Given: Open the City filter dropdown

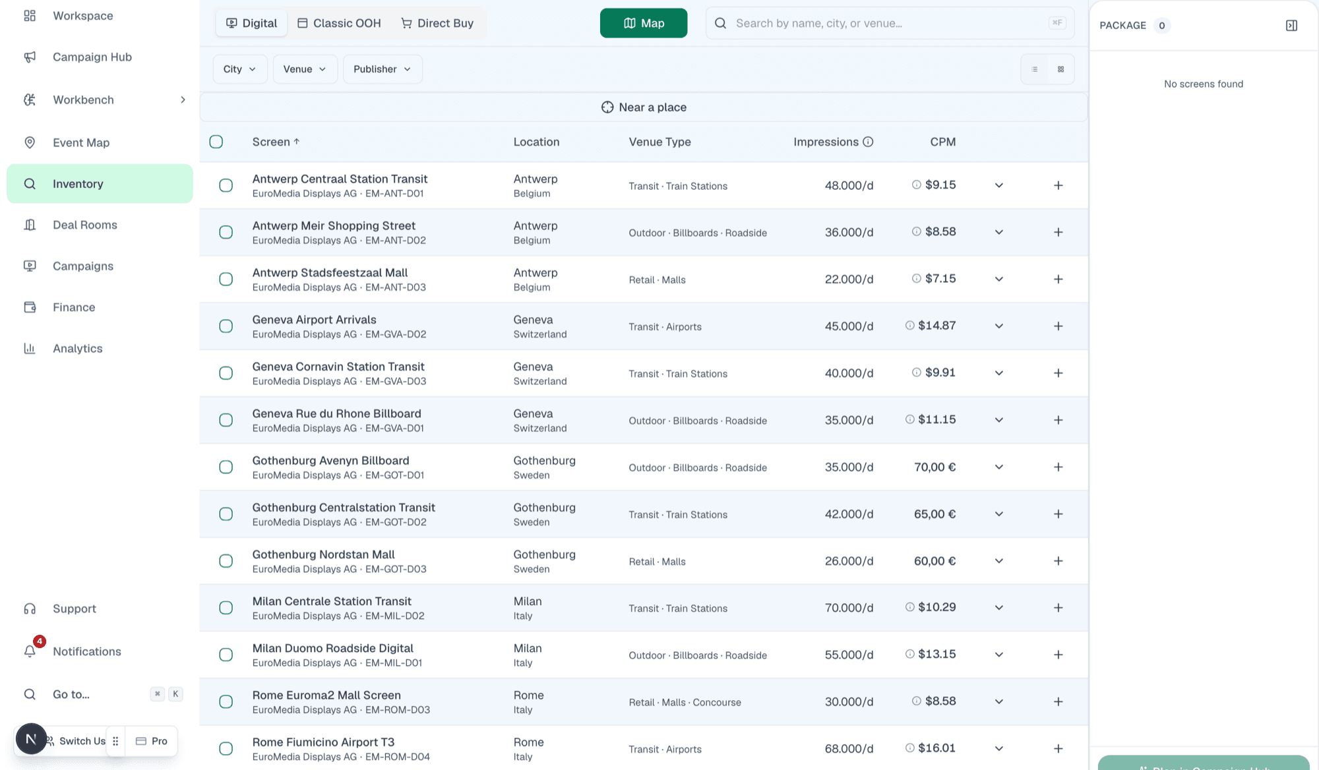Looking at the screenshot, I should pyautogui.click(x=240, y=69).
